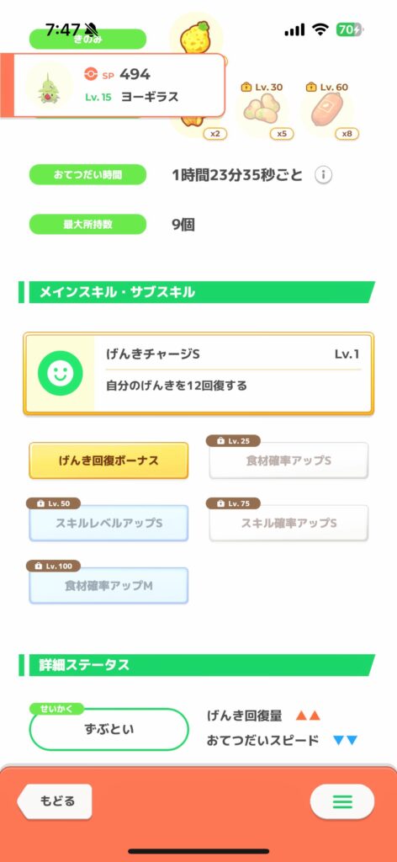Tap the おてつだい時間 label

[x=87, y=175]
